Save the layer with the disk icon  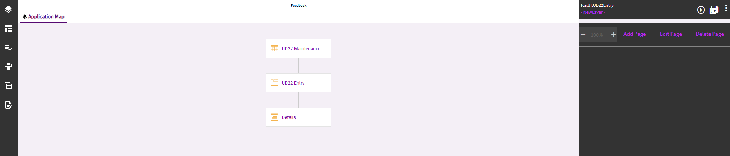714,10
